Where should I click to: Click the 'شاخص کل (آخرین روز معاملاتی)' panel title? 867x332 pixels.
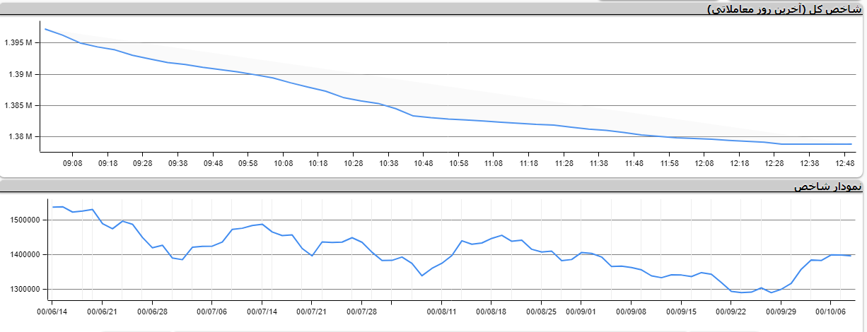(785, 9)
